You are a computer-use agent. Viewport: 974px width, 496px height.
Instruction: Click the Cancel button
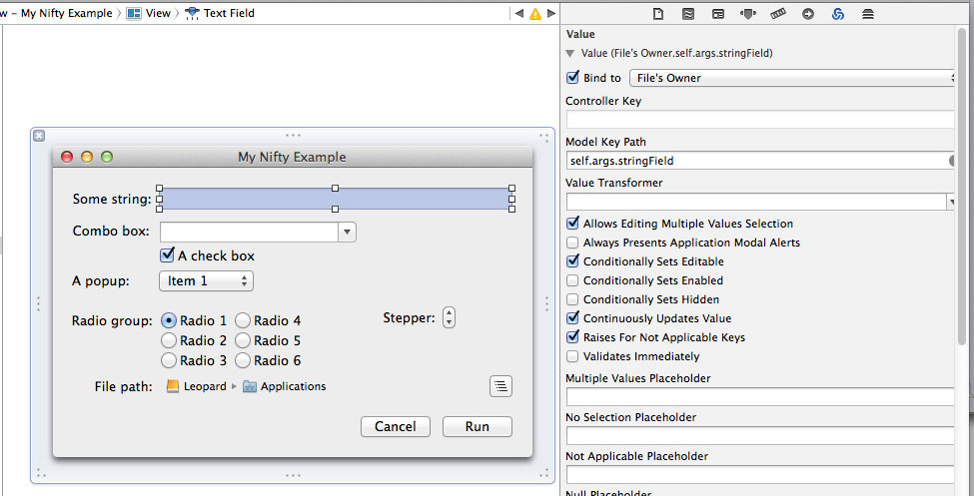coord(396,426)
